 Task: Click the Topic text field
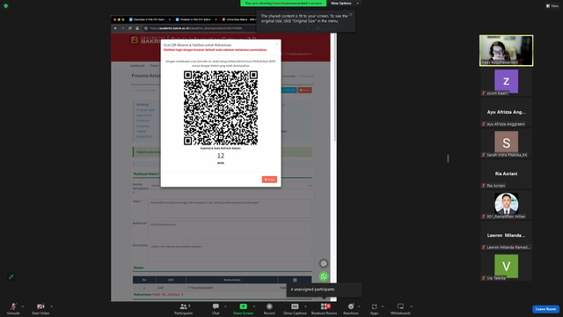coord(230,209)
